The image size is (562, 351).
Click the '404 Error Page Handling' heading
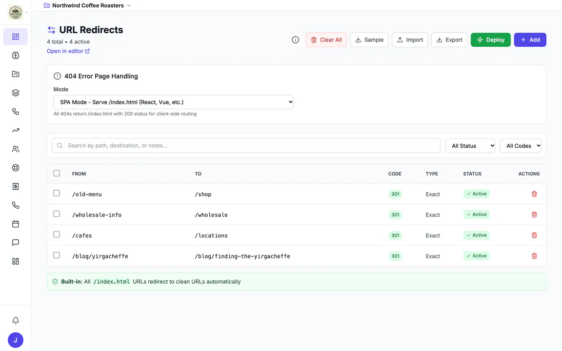point(101,76)
